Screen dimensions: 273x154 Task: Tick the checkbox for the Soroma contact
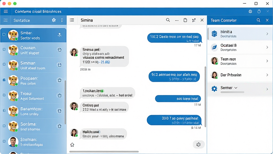click(x=4, y=126)
